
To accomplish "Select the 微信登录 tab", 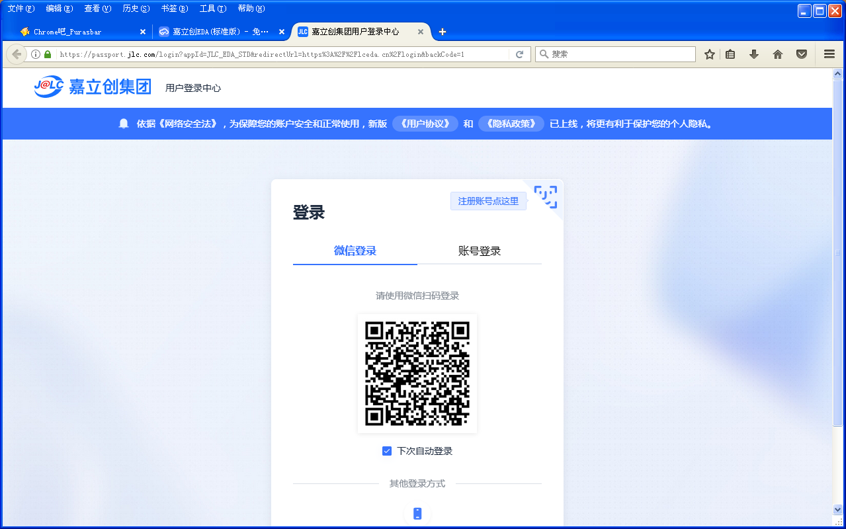I will (x=355, y=251).
